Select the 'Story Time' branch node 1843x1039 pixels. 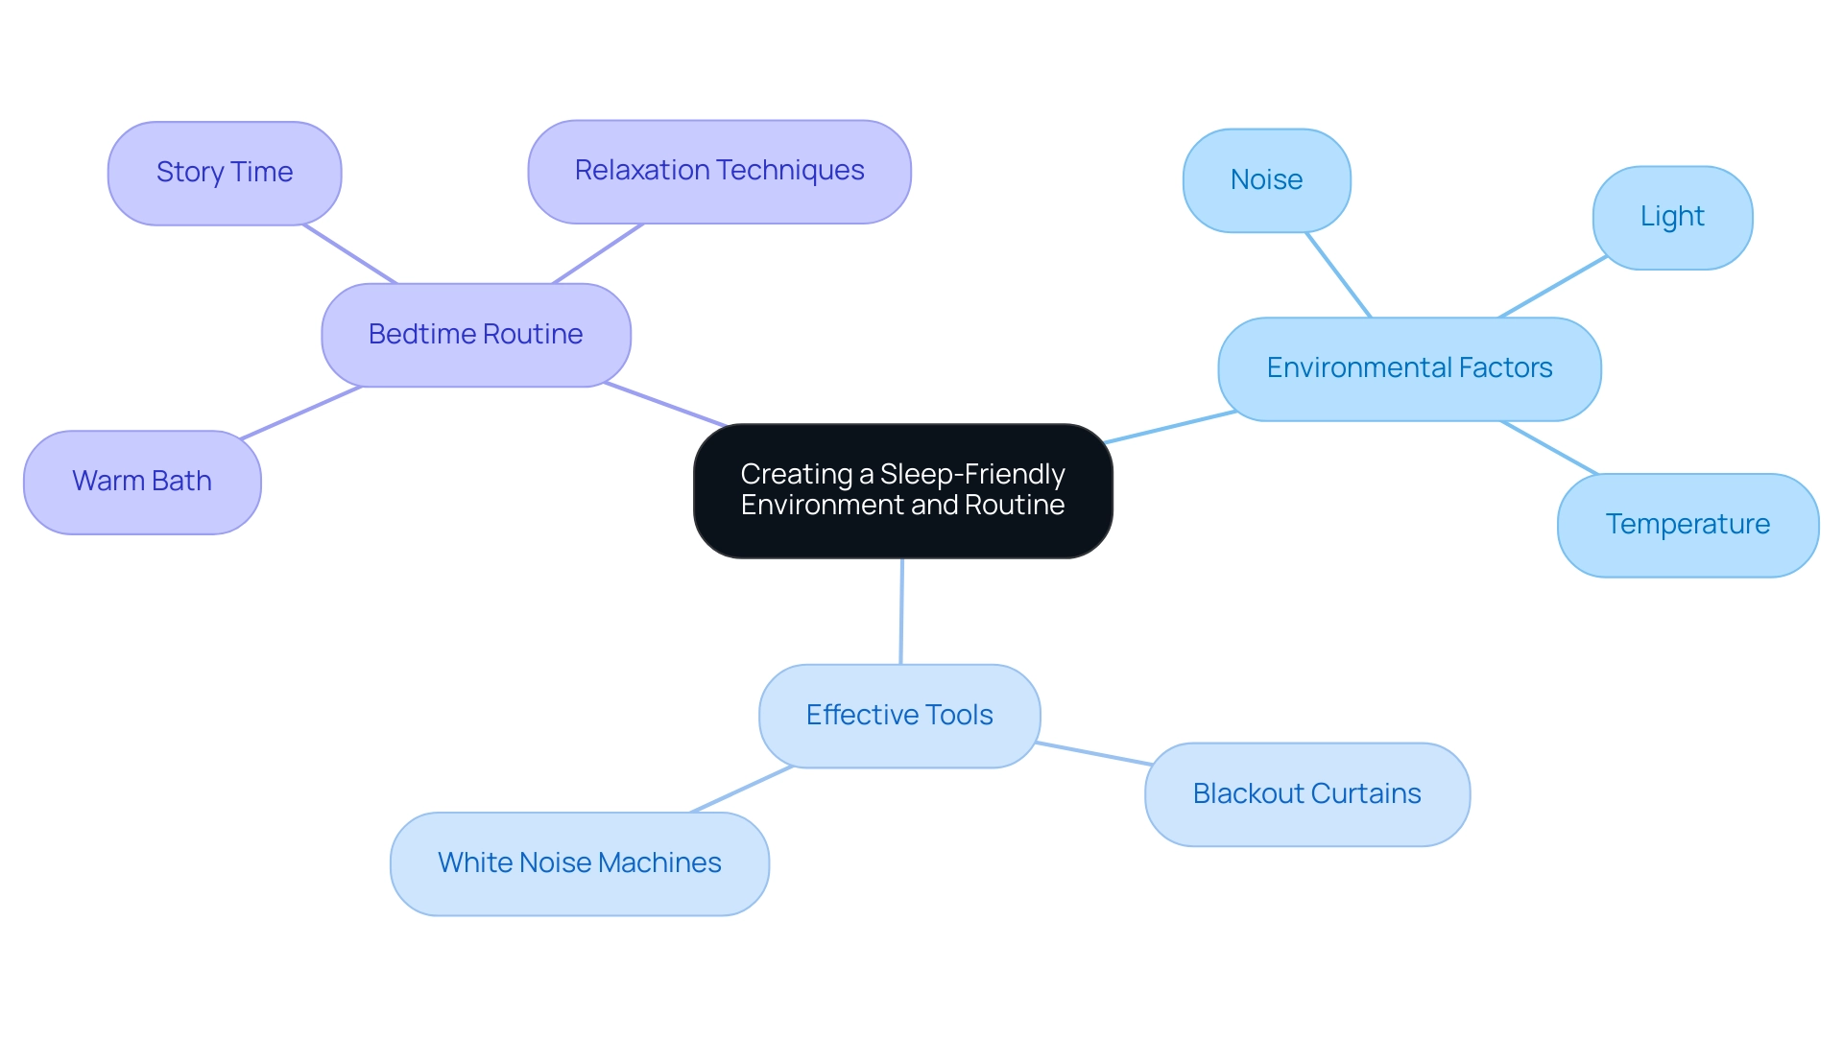click(x=227, y=168)
